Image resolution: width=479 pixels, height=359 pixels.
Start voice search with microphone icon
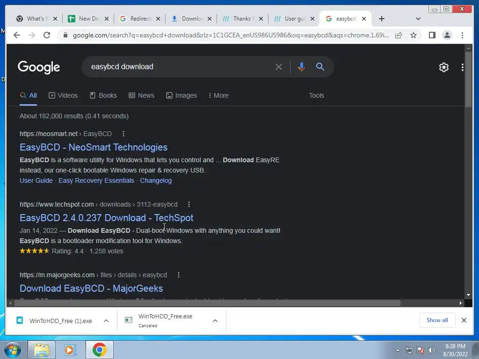pos(302,66)
